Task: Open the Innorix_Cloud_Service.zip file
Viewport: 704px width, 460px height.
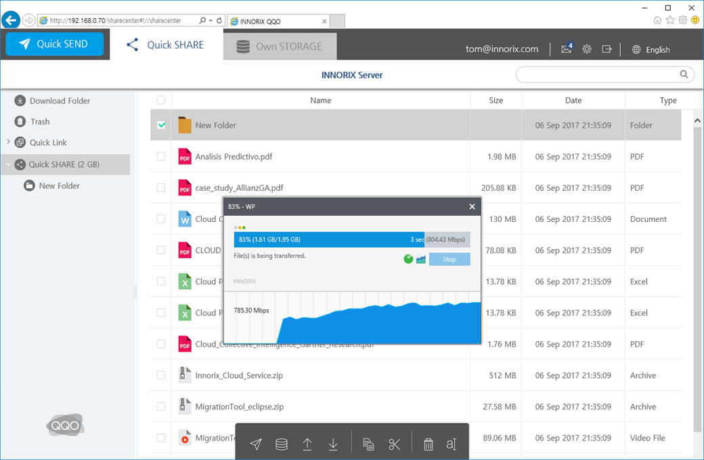Action: pyautogui.click(x=239, y=375)
